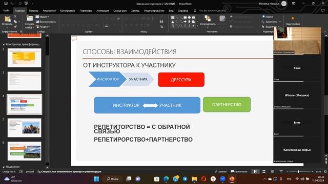
Task: Click the Cut scissors icon
Action: 15,16
